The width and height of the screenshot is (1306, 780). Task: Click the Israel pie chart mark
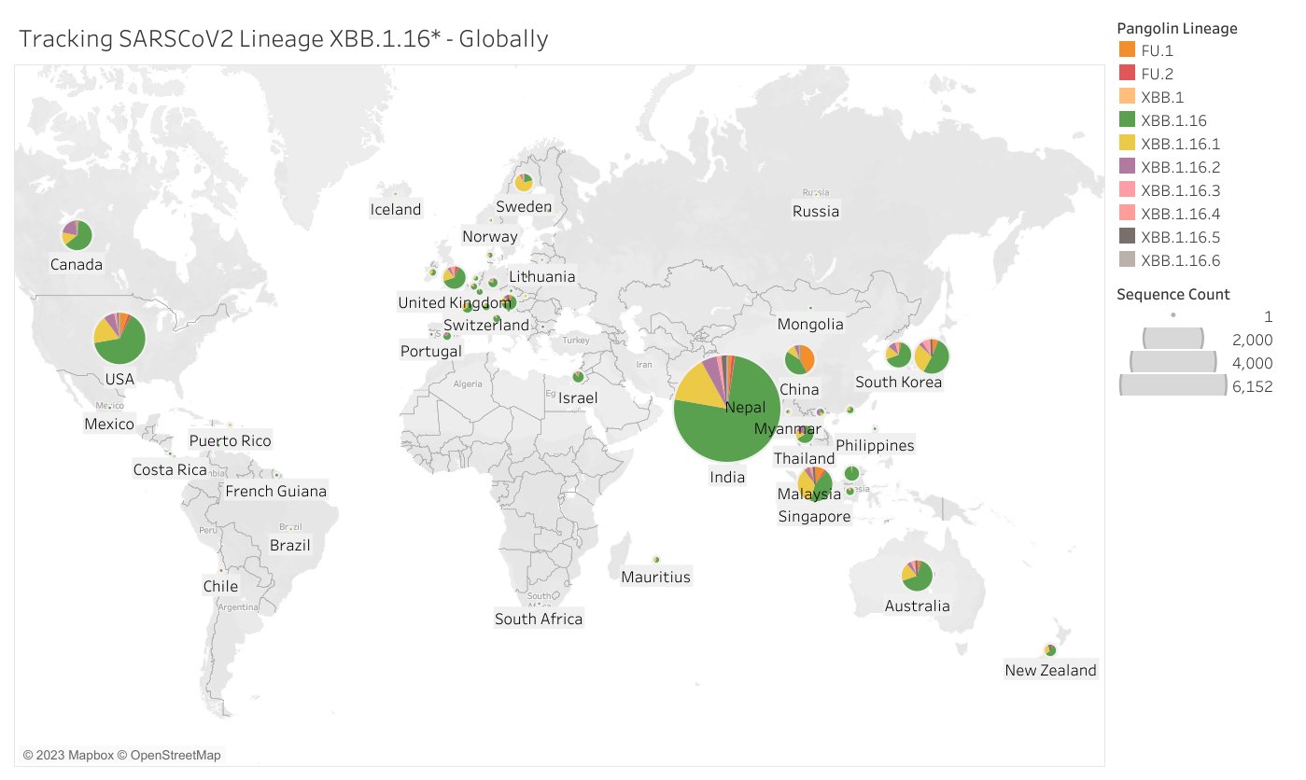tap(578, 377)
